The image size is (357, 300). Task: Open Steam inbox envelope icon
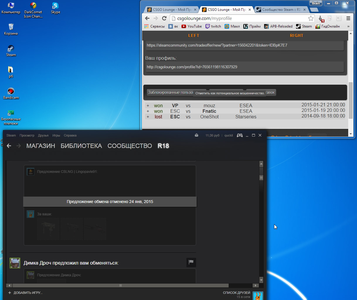[196, 135]
